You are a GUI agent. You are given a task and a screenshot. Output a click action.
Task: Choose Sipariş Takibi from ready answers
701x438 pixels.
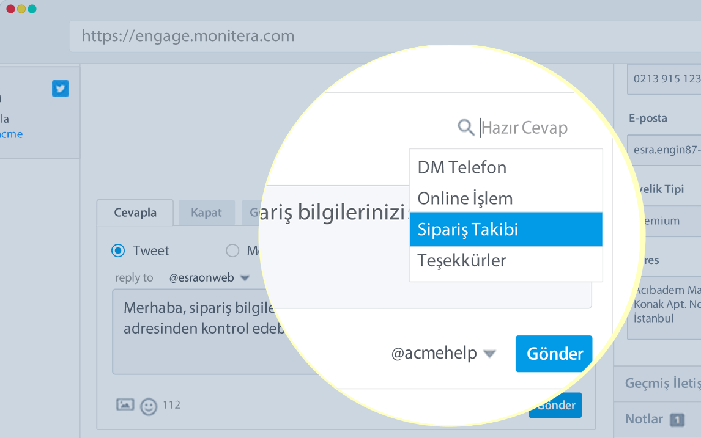pyautogui.click(x=505, y=230)
